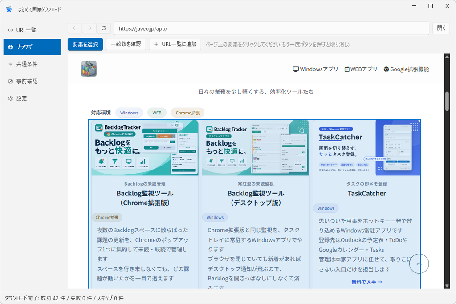Click the TaskCatcher card title
456x304 pixels.
pyautogui.click(x=367, y=193)
